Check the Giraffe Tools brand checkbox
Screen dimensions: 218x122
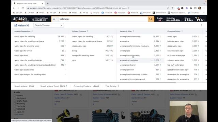click(x=15, y=101)
